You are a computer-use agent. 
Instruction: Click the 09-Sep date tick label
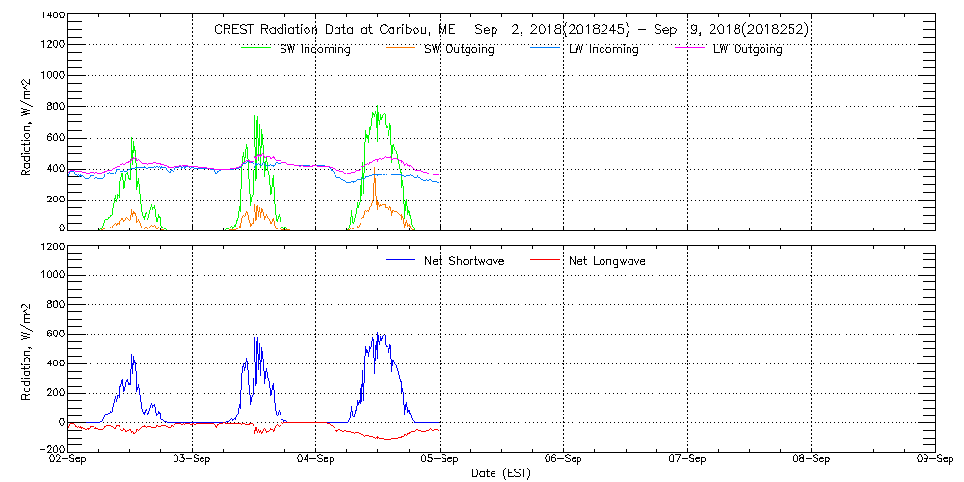click(x=934, y=459)
